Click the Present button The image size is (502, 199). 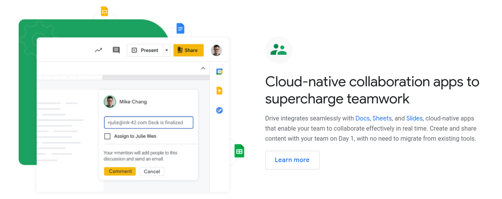pyautogui.click(x=145, y=50)
